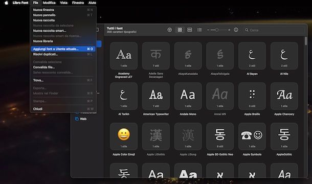Open the Modifica menu

click(x=49, y=3)
